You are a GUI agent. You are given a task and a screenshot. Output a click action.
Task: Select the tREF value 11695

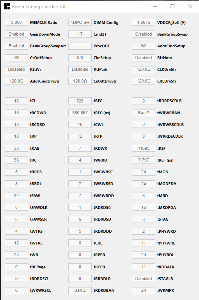[x=144, y=148]
